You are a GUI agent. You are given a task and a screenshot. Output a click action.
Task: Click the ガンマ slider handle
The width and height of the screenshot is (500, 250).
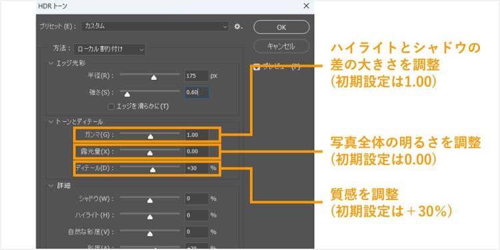coord(151,137)
